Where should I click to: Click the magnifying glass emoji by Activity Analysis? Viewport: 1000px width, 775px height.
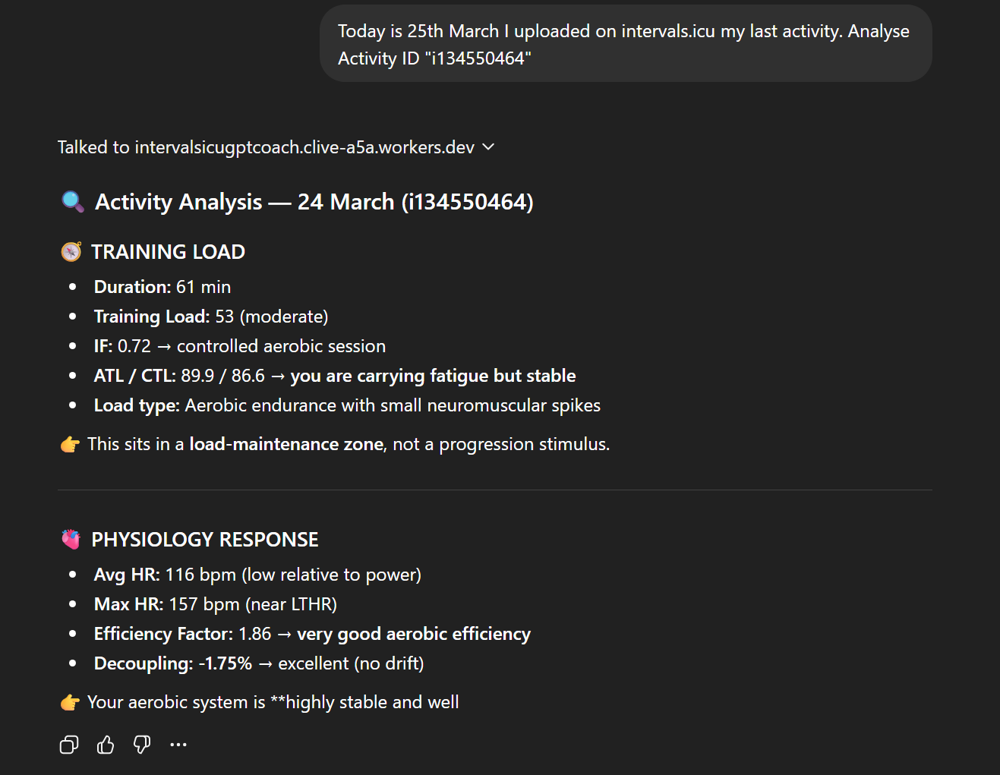[72, 202]
